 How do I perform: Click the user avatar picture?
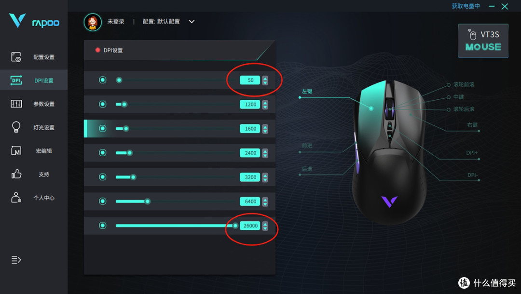click(92, 22)
